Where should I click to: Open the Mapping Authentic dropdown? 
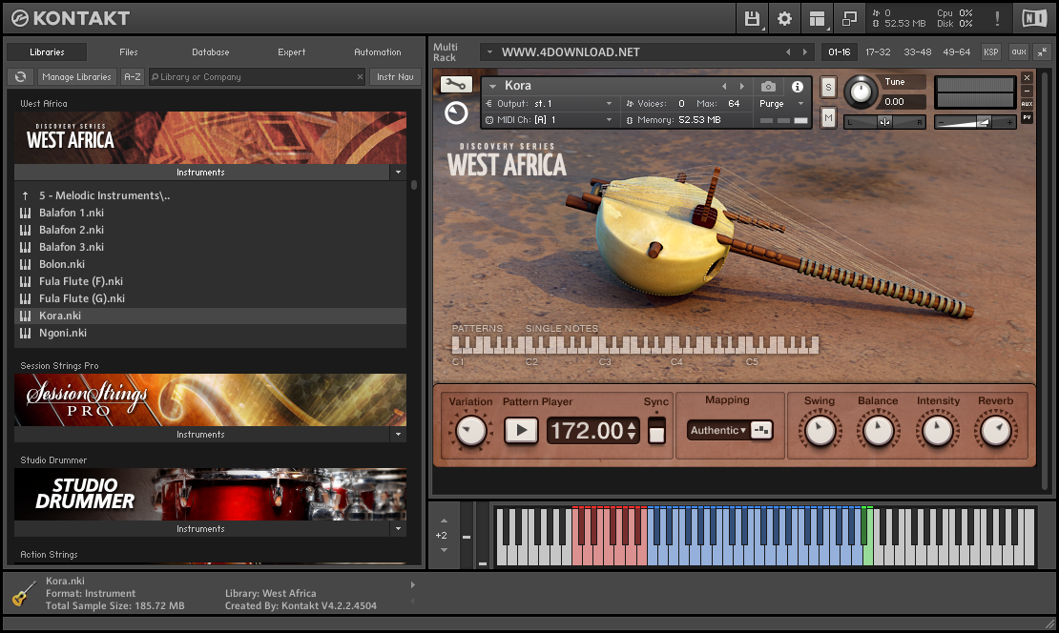[x=718, y=430]
